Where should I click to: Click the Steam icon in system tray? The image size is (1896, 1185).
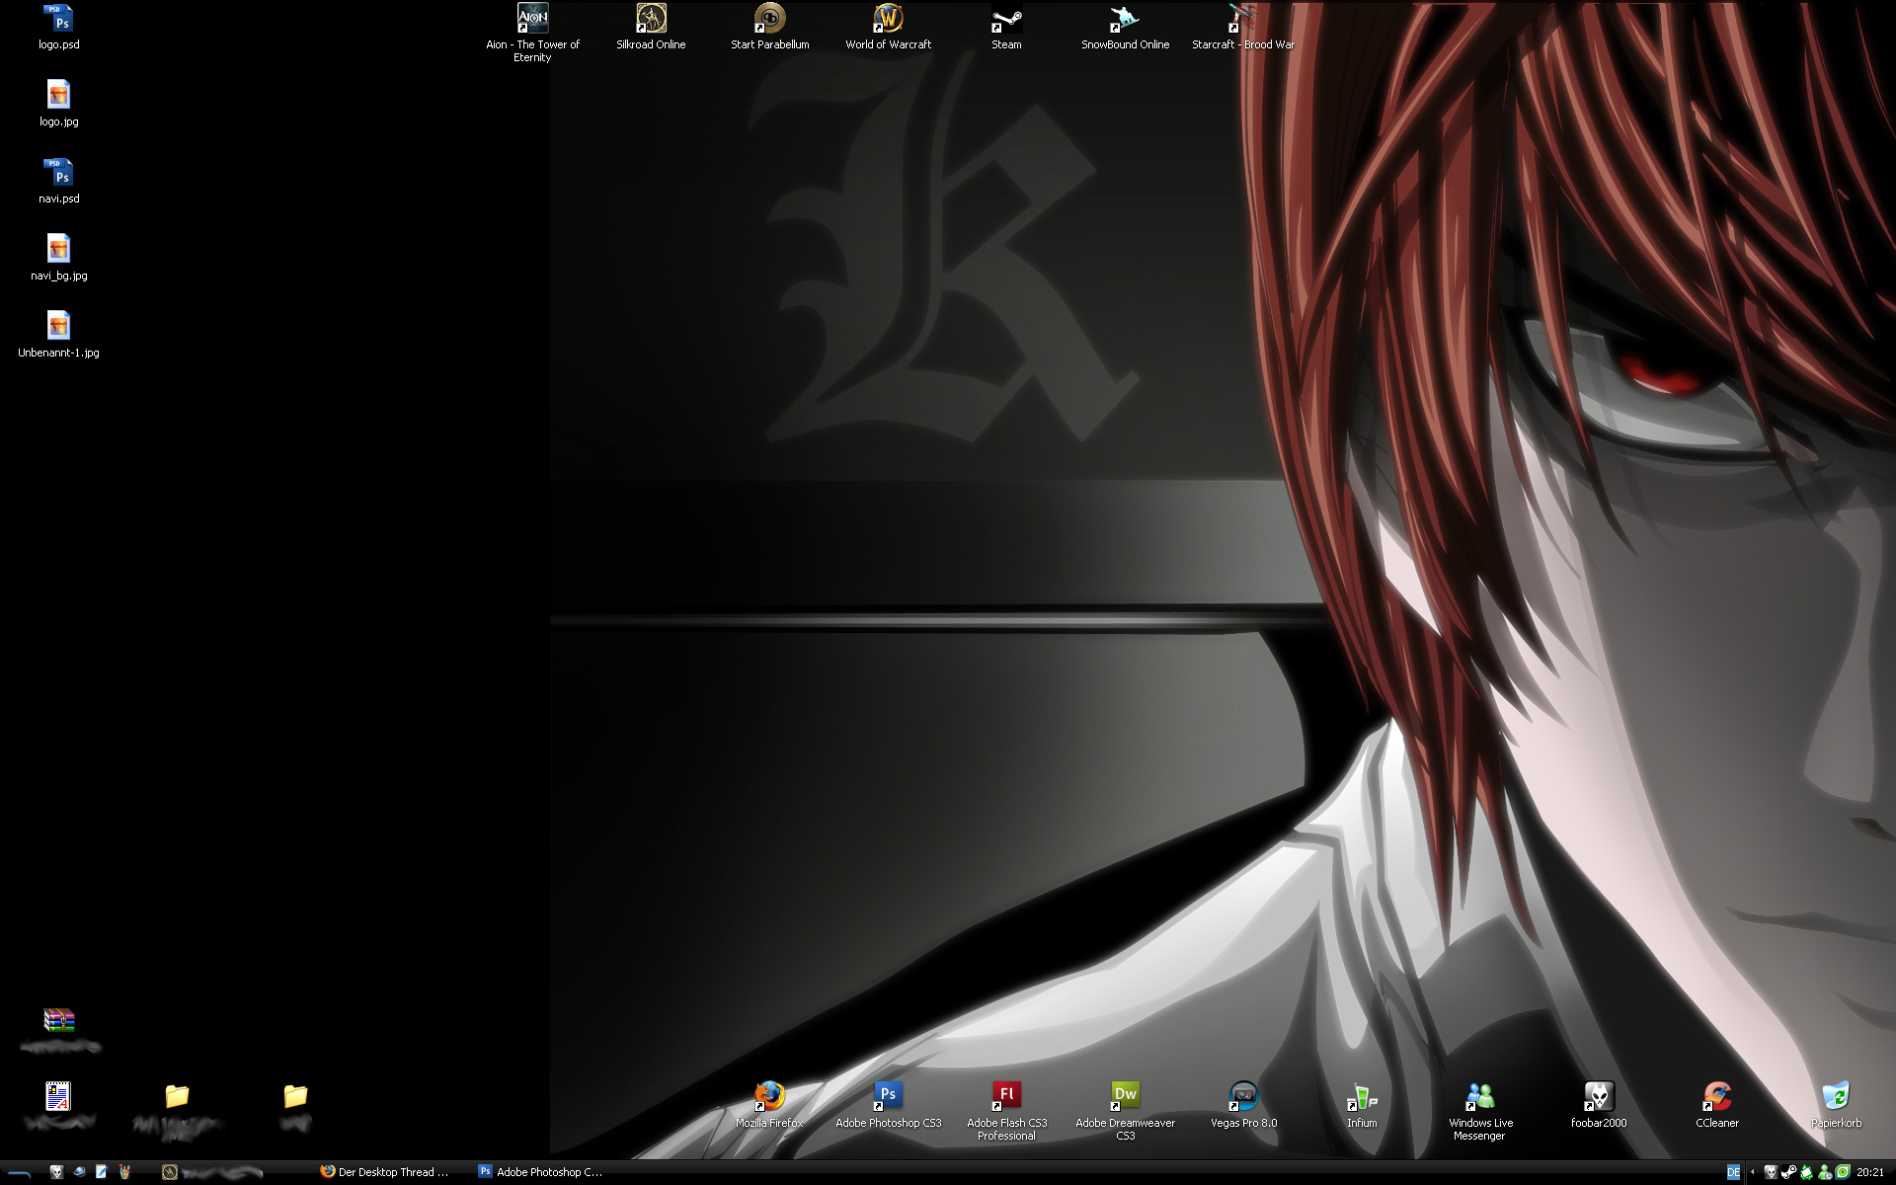click(1788, 1172)
